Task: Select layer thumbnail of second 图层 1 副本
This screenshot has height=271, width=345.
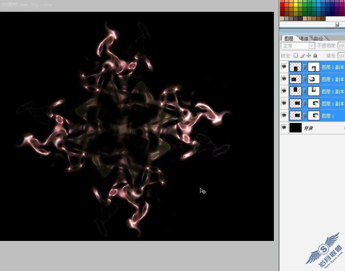Action: click(x=295, y=79)
